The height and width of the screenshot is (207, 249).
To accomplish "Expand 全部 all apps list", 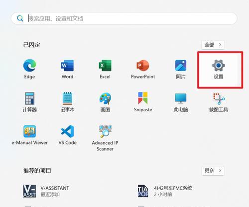I will (213, 45).
